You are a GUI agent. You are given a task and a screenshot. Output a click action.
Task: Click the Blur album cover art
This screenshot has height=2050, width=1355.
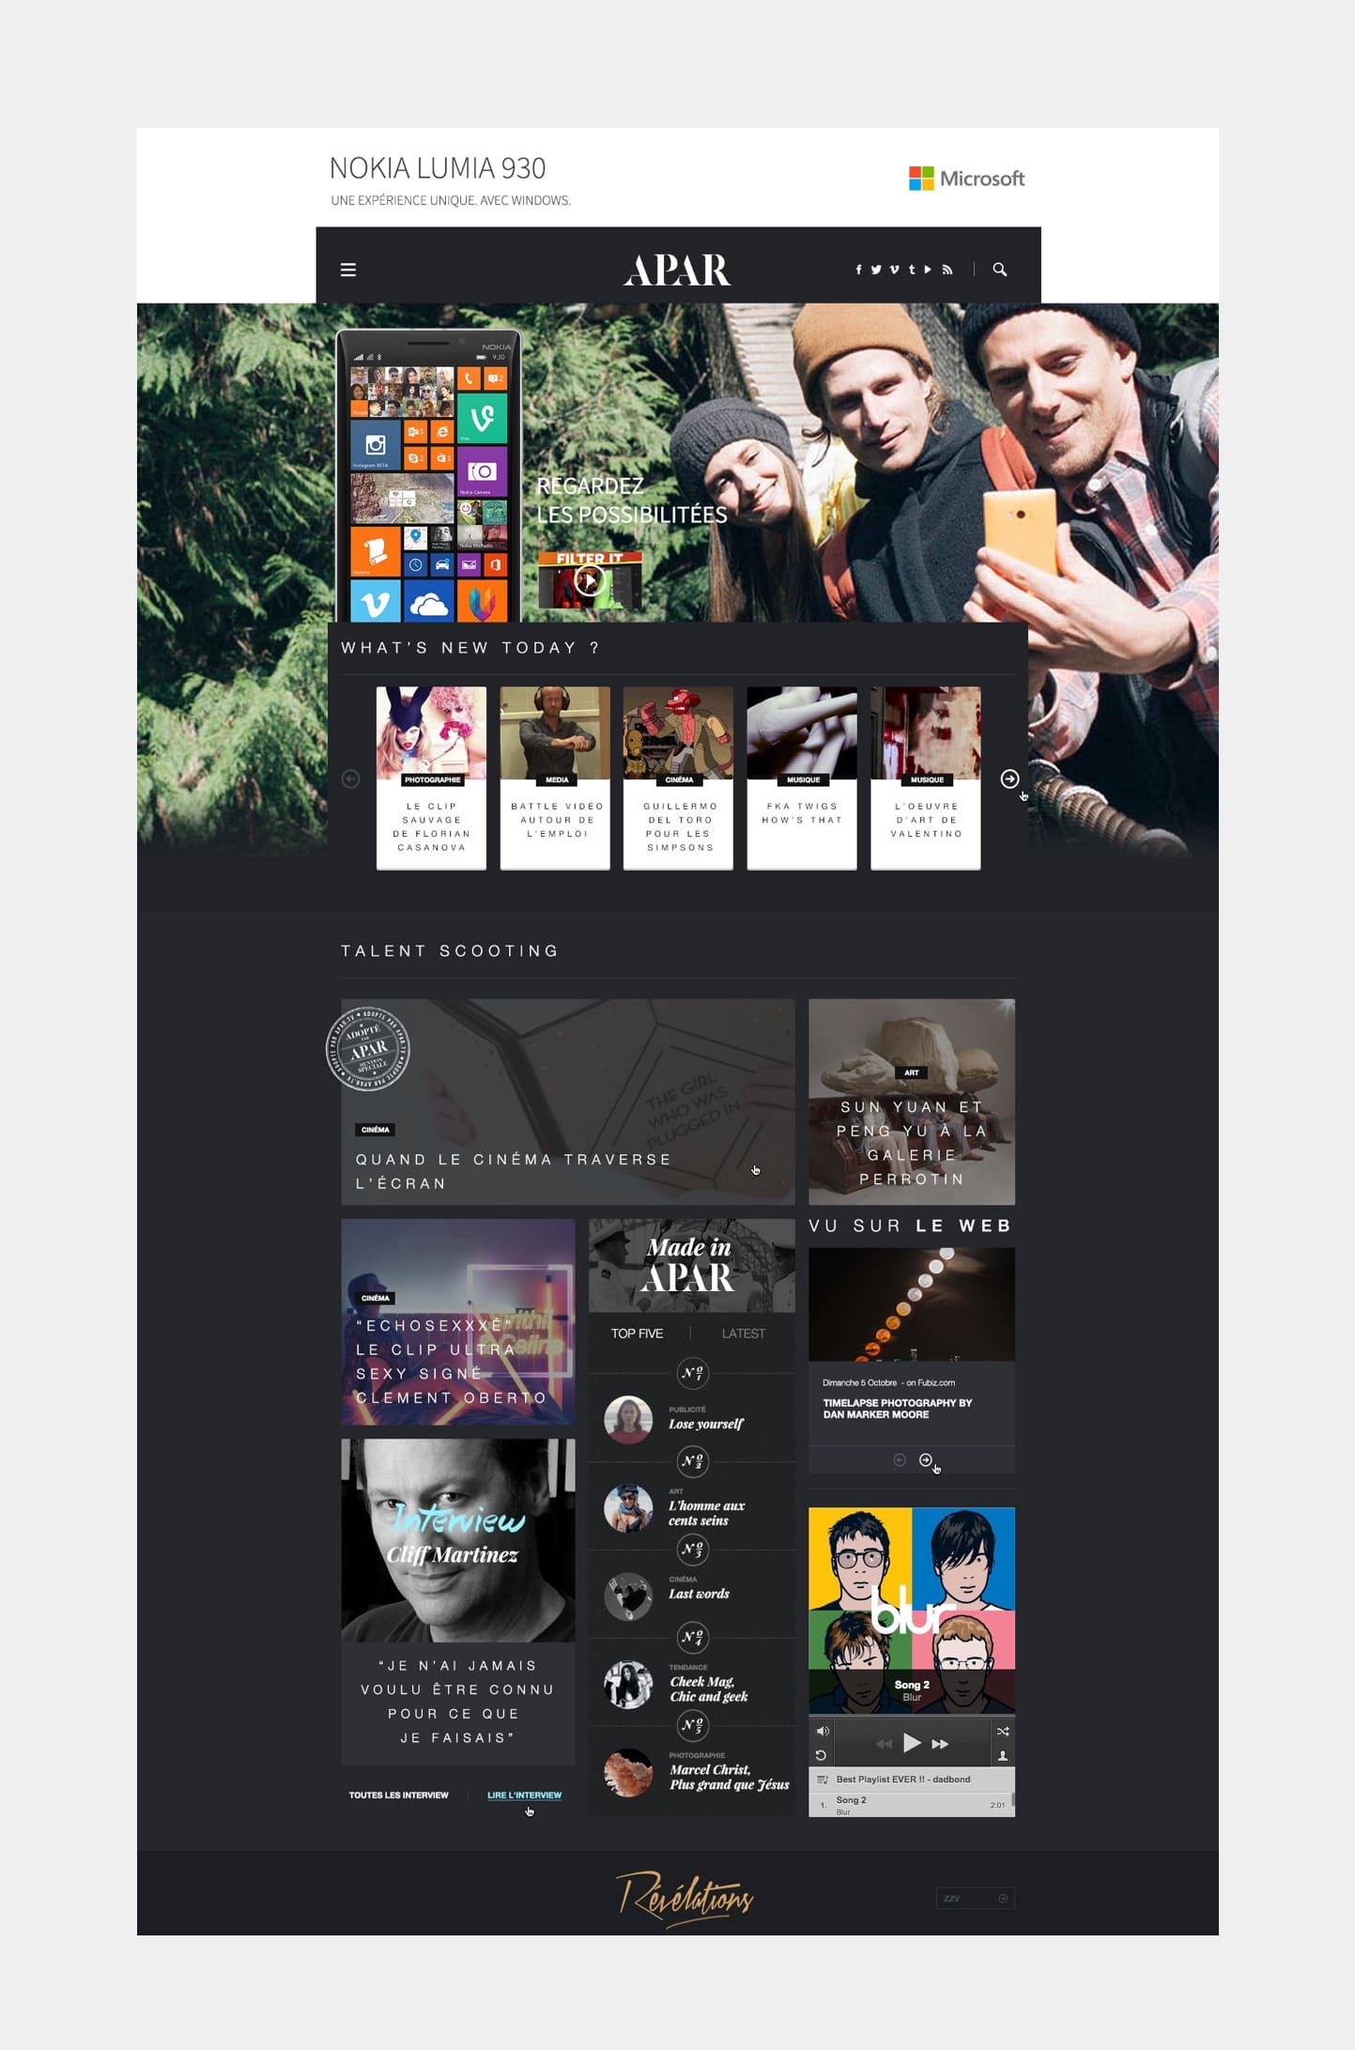point(912,1611)
